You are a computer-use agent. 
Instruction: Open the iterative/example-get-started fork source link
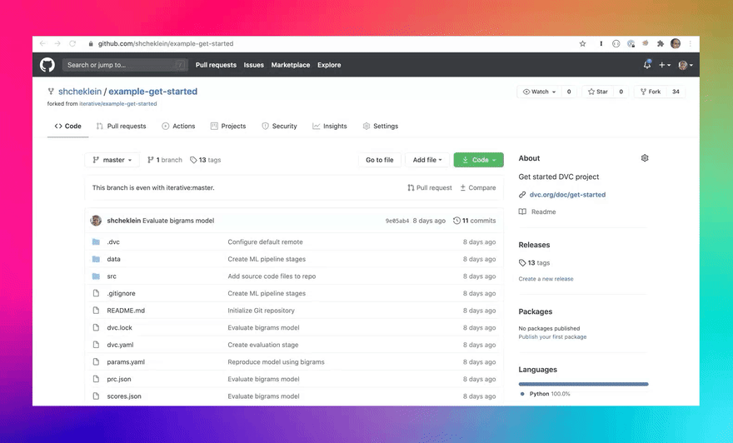click(x=117, y=104)
